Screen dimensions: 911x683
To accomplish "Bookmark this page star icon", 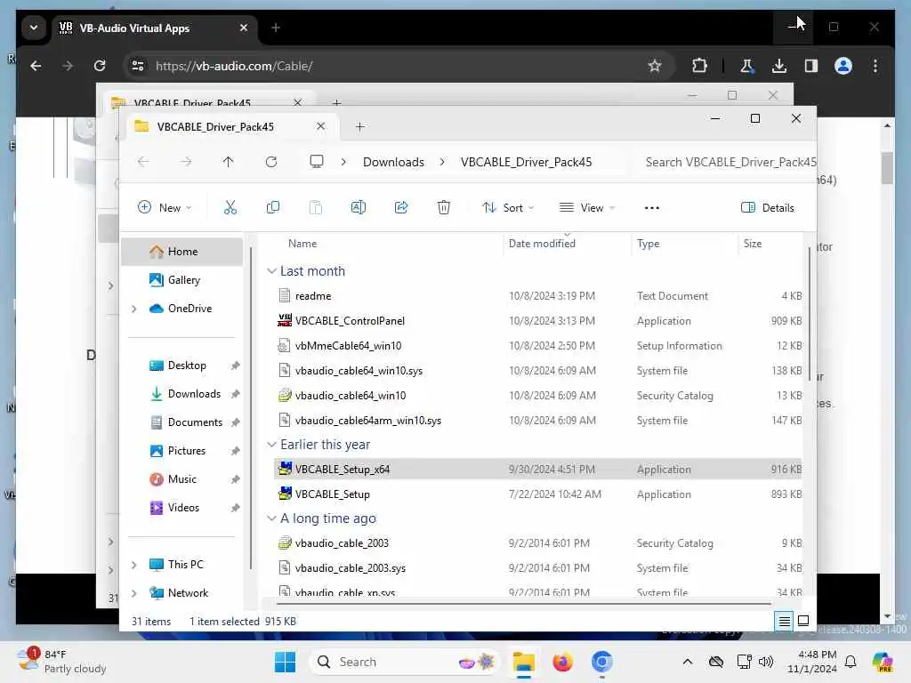I will pyautogui.click(x=654, y=66).
